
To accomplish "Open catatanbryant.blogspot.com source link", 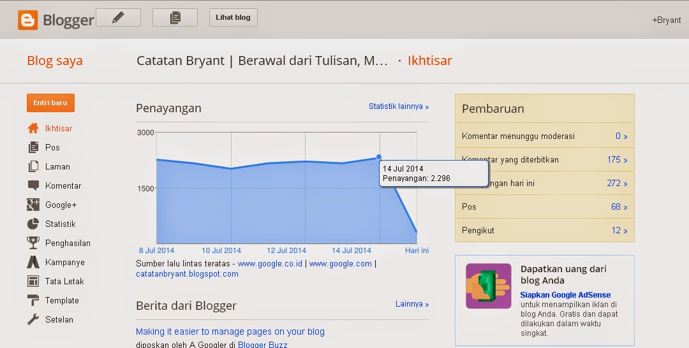I will (x=187, y=274).
